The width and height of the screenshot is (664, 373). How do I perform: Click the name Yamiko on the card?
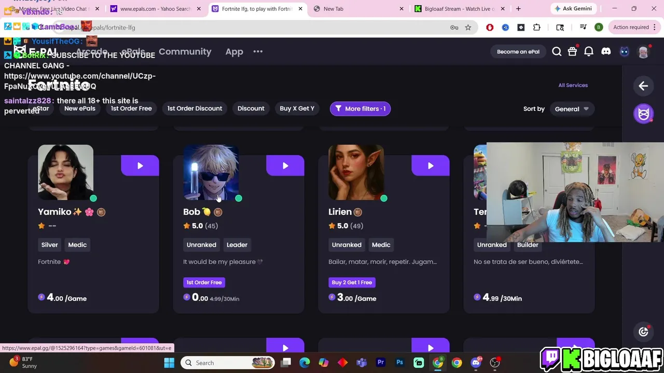54,211
